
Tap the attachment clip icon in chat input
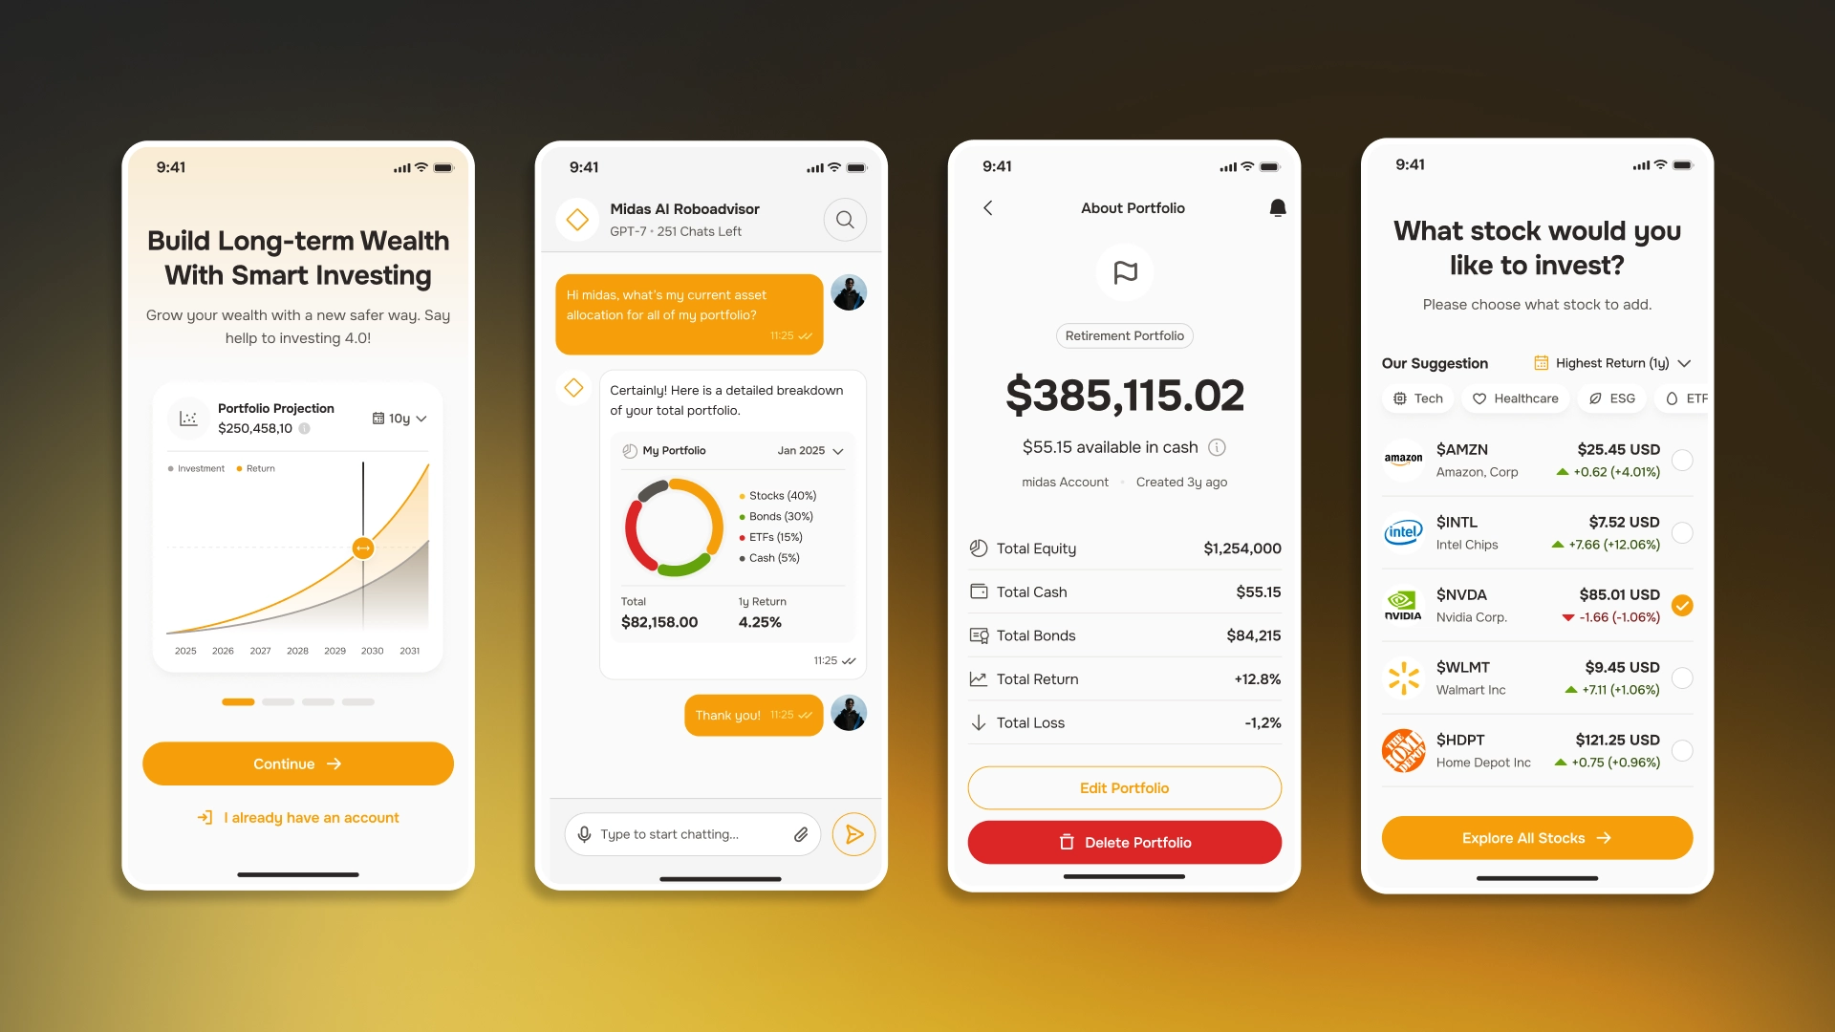click(802, 833)
